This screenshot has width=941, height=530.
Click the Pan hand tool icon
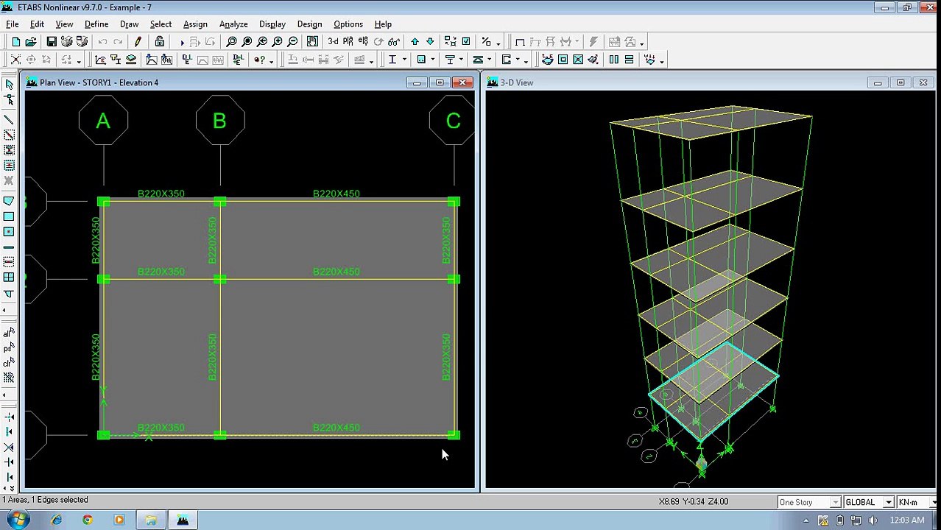(312, 42)
